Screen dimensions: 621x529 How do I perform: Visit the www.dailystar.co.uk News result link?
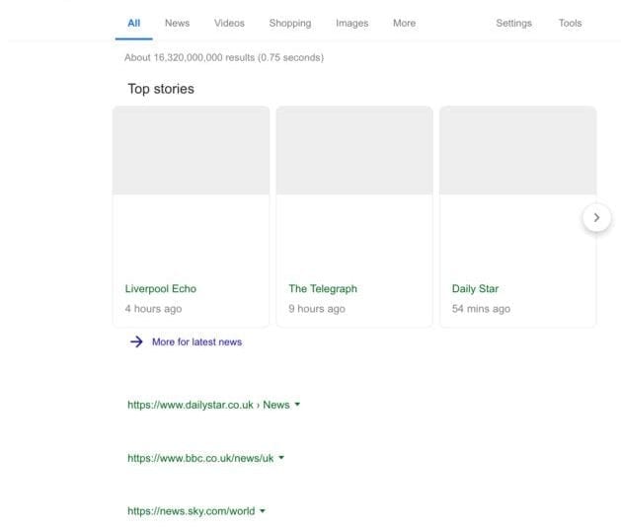(207, 405)
